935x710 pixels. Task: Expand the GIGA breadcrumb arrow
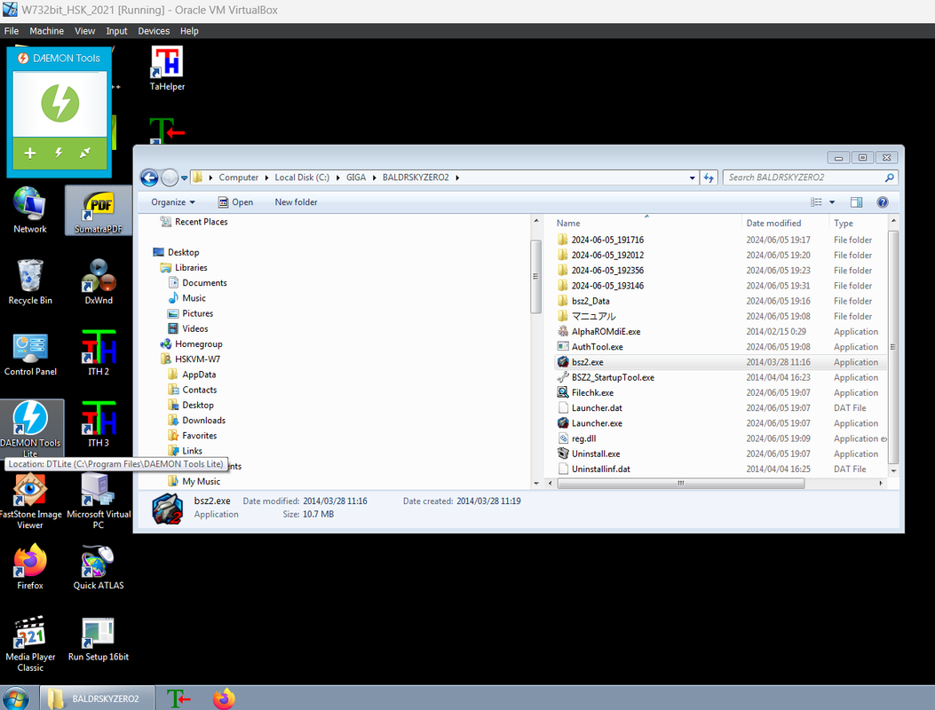click(374, 177)
